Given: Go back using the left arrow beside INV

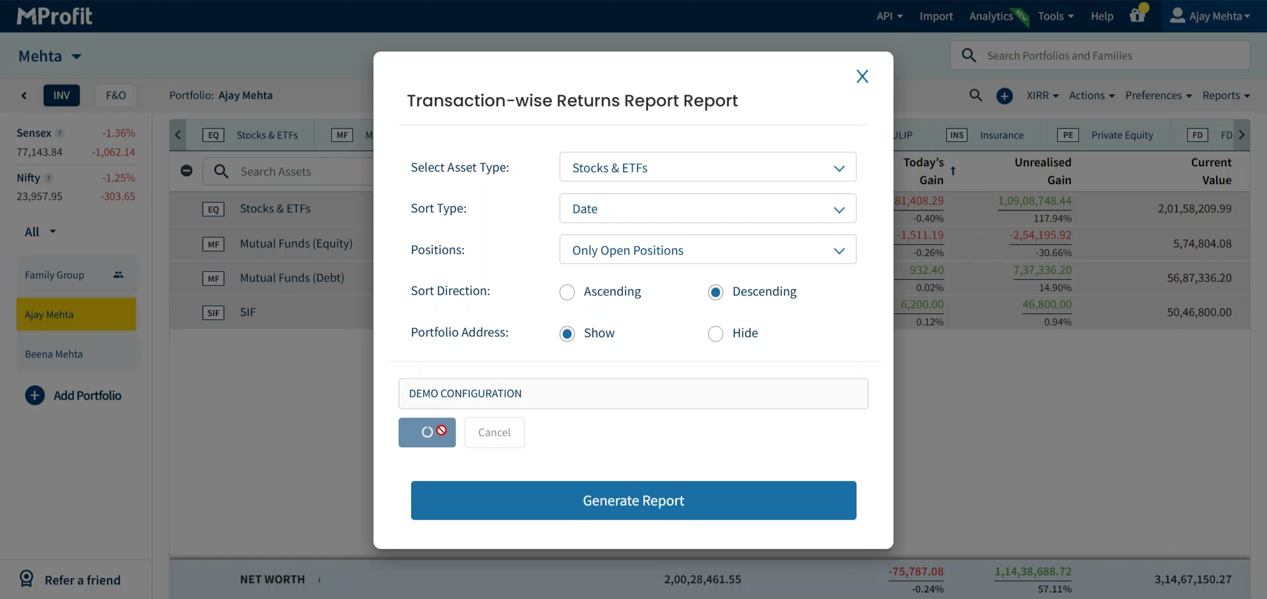Looking at the screenshot, I should point(24,96).
